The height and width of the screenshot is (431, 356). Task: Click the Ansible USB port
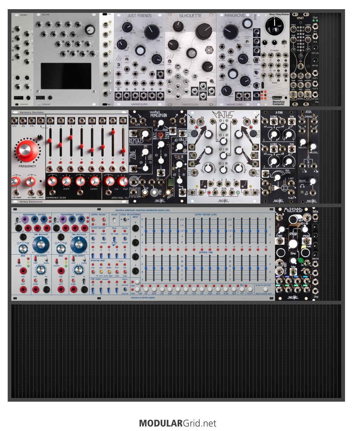pos(18,98)
